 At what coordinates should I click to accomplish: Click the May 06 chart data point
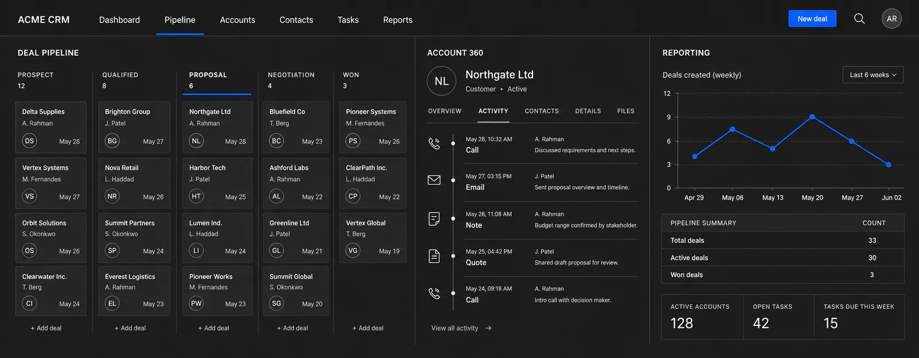[x=732, y=130]
